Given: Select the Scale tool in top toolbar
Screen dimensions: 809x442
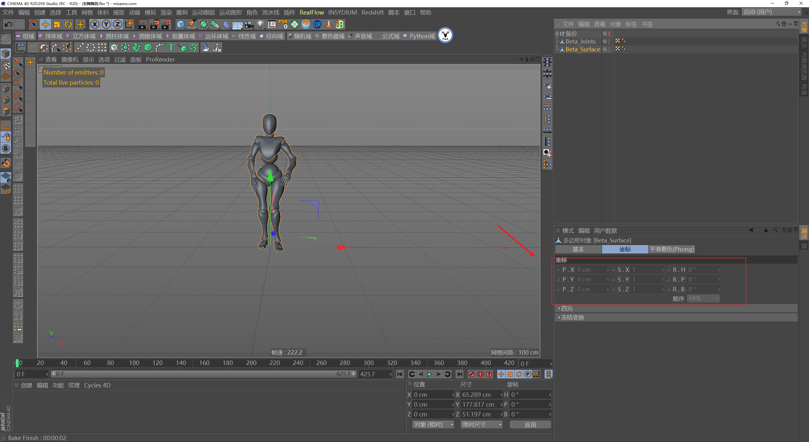Looking at the screenshot, I should pyautogui.click(x=57, y=24).
